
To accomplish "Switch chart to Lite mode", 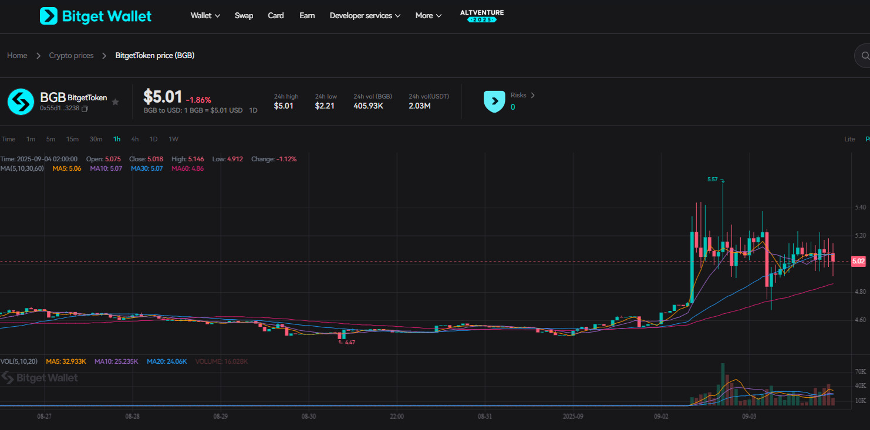I will [849, 139].
